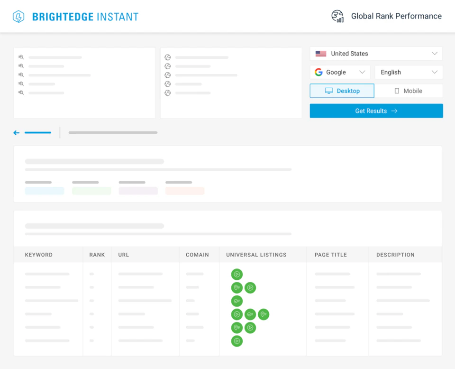Click the globe rank performance icon
The image size is (455, 369).
point(337,16)
